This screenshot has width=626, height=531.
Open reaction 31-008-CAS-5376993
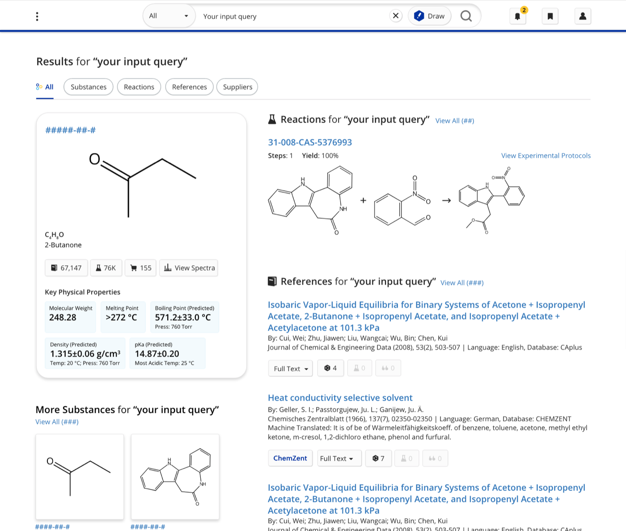click(x=310, y=142)
